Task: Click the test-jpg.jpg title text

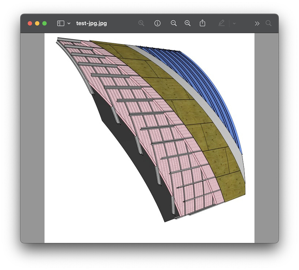Action: 91,23
